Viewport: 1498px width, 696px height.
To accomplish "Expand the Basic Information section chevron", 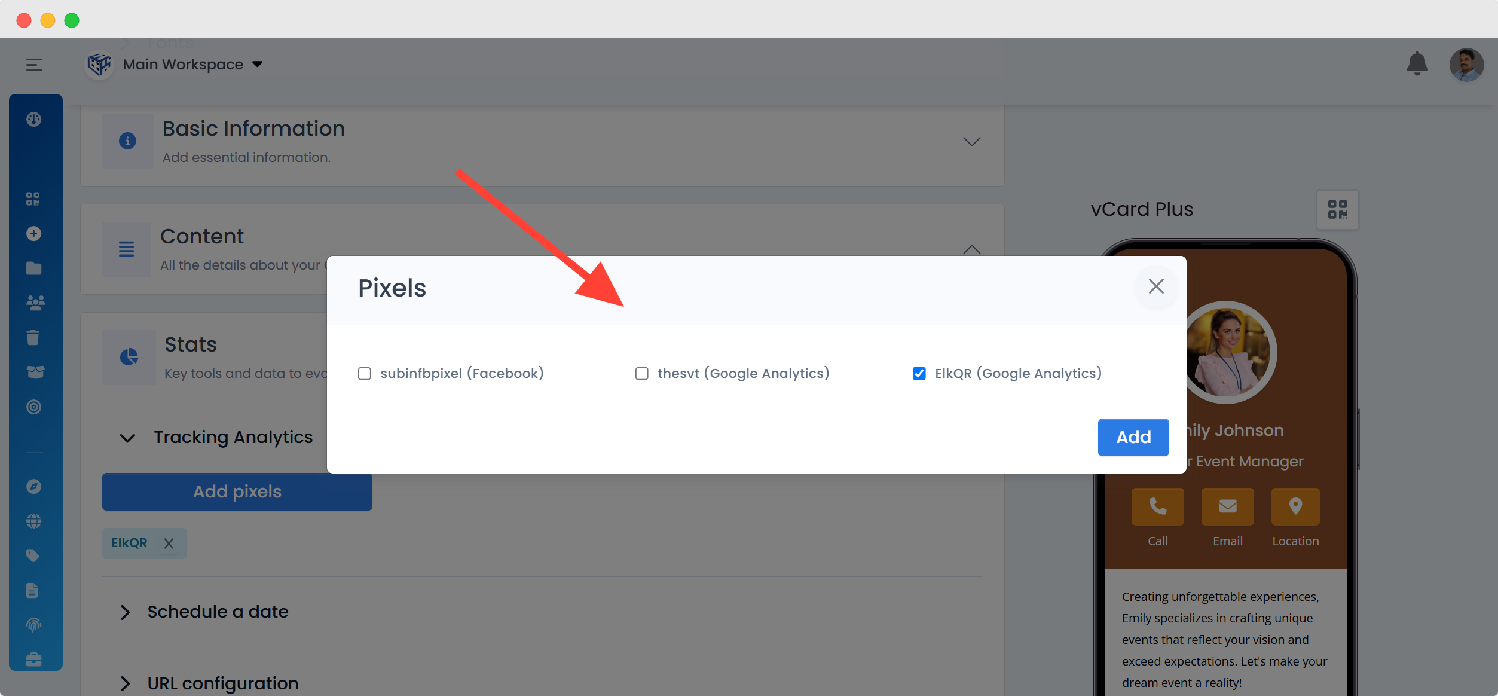I will pos(971,142).
